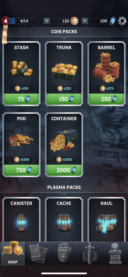Select the Haul plasma pack
The image size is (128, 277).
[x=106, y=219]
